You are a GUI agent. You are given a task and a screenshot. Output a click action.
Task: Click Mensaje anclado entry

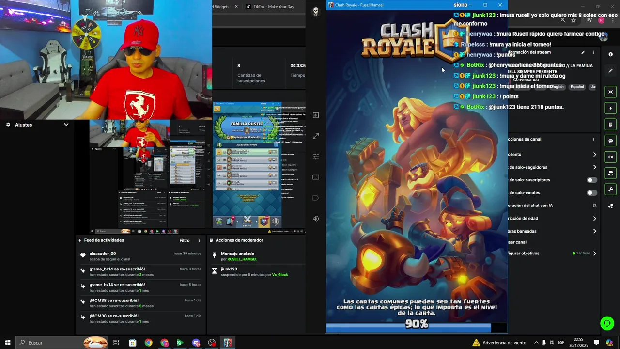coord(237,254)
